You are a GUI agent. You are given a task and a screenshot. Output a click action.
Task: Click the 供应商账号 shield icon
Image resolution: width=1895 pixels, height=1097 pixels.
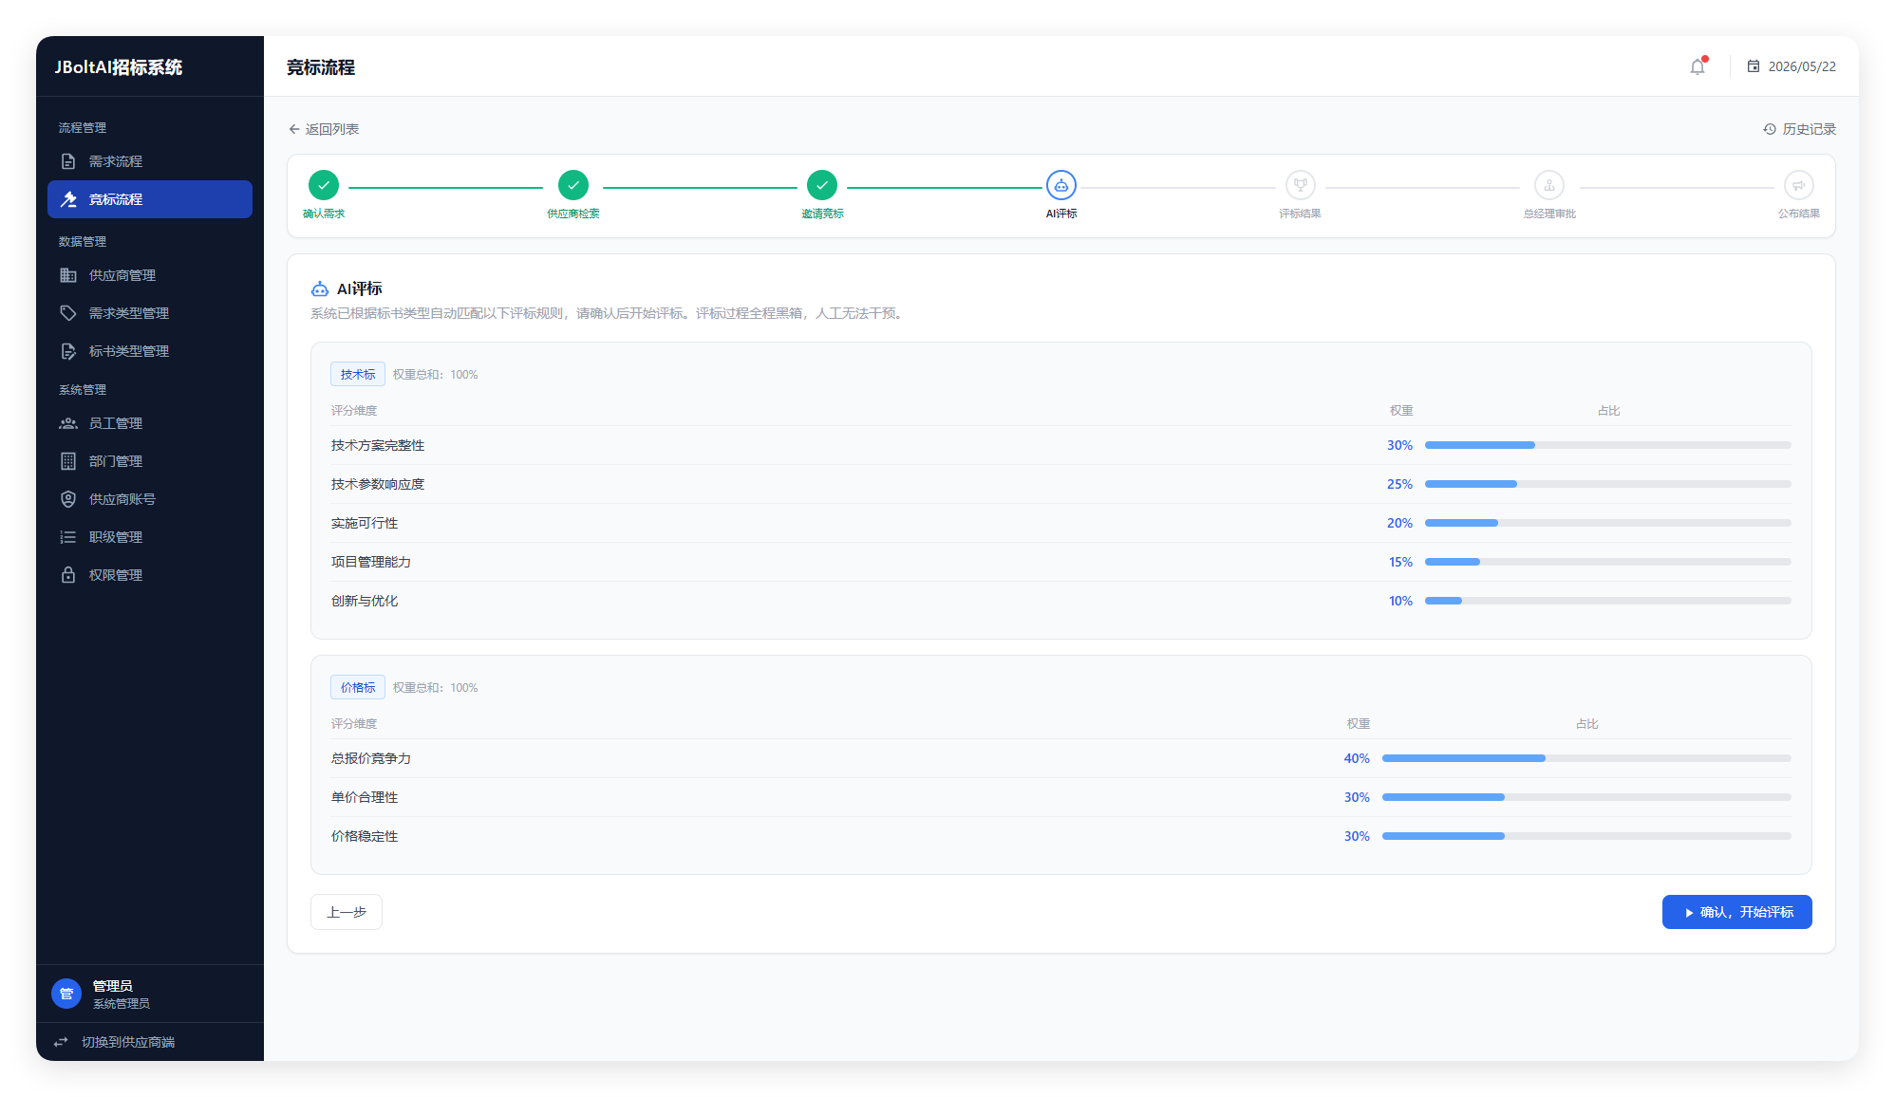[x=68, y=499]
